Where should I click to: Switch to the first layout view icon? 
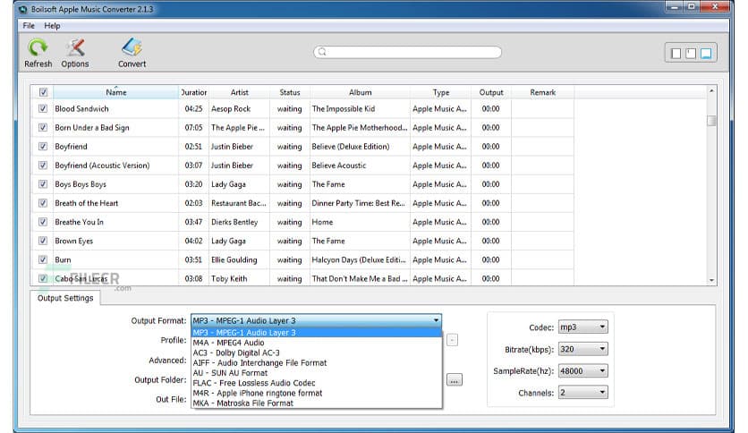click(676, 53)
